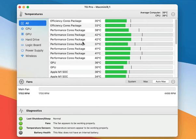Select the Apple M1 SOC 36°C row
Image resolution: width=196 pixels, height=139 pixels.
[x=111, y=72]
